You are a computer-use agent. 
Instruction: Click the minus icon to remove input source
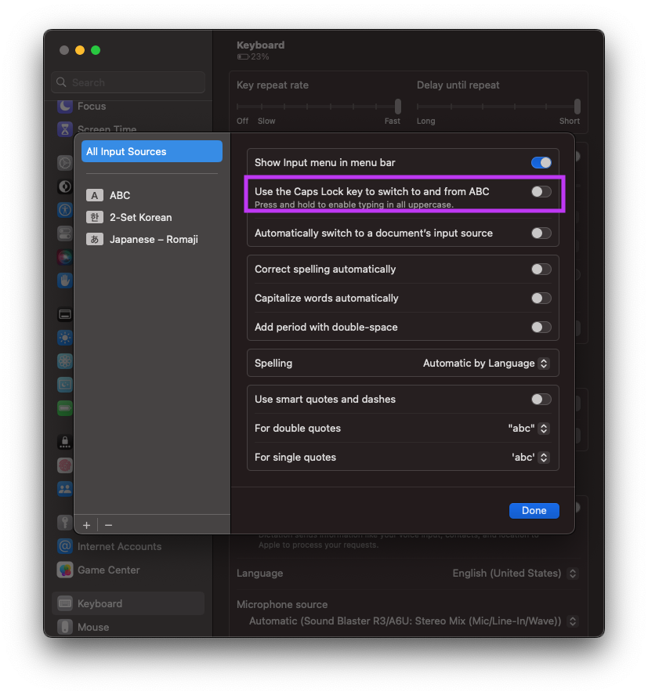108,525
